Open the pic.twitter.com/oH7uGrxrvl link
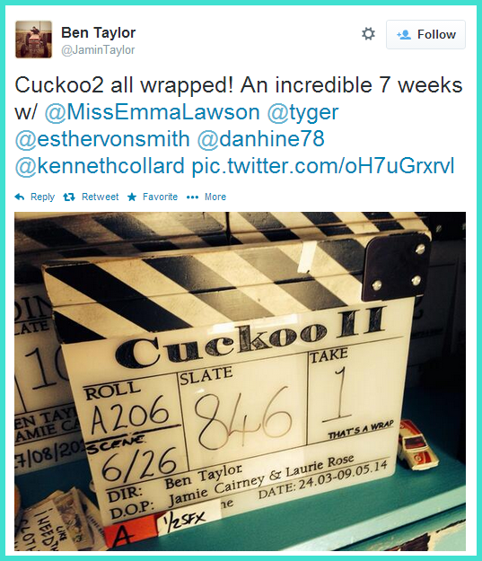The height and width of the screenshot is (561, 482). [323, 166]
